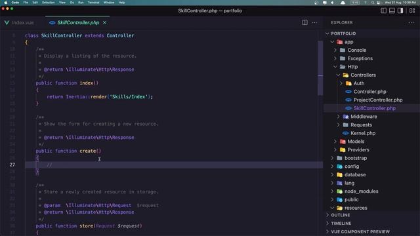
Task: Click the Auth folder icon
Action: (x=348, y=83)
